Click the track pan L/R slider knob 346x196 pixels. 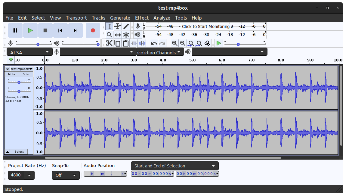click(x=19, y=92)
